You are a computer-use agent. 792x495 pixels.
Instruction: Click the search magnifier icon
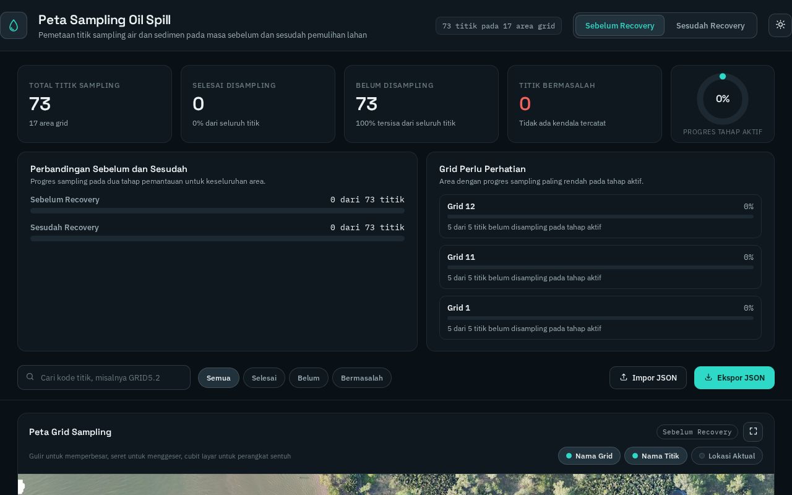coord(30,377)
